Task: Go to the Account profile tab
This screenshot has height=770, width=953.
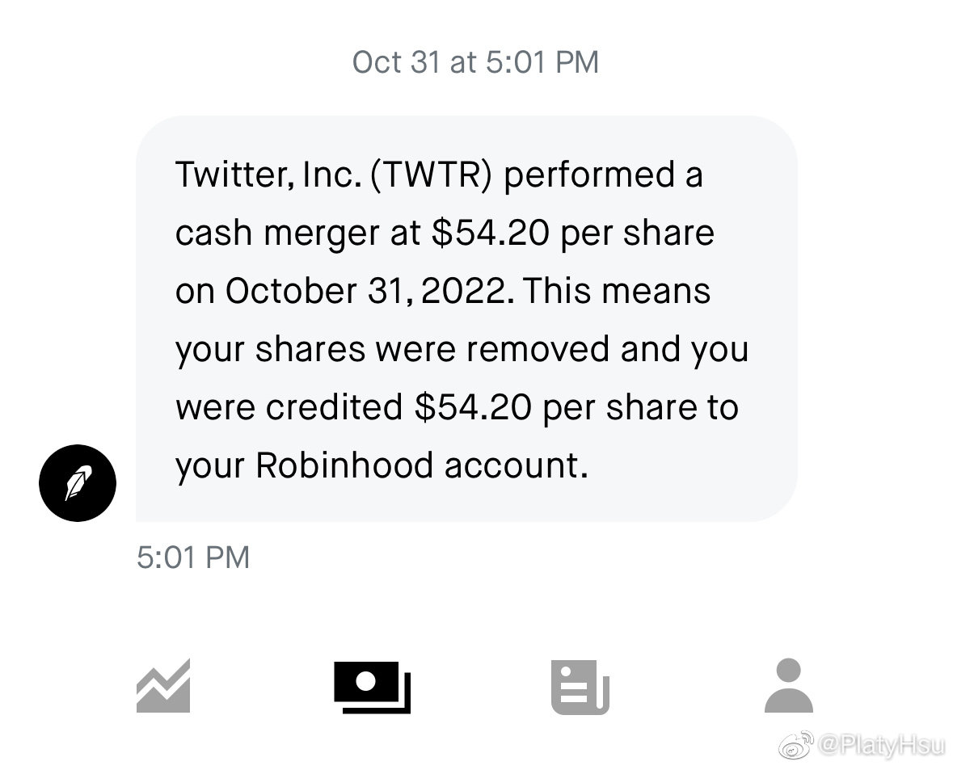Action: (x=788, y=686)
